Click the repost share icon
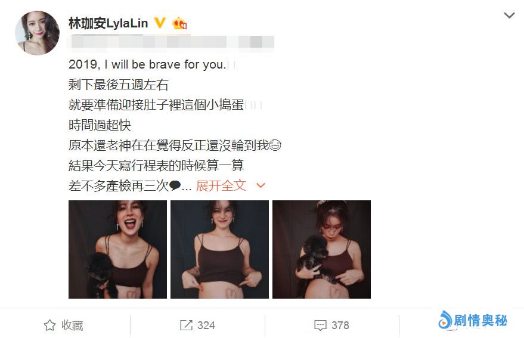Image resolution: width=524 pixels, height=338 pixels. [x=186, y=325]
